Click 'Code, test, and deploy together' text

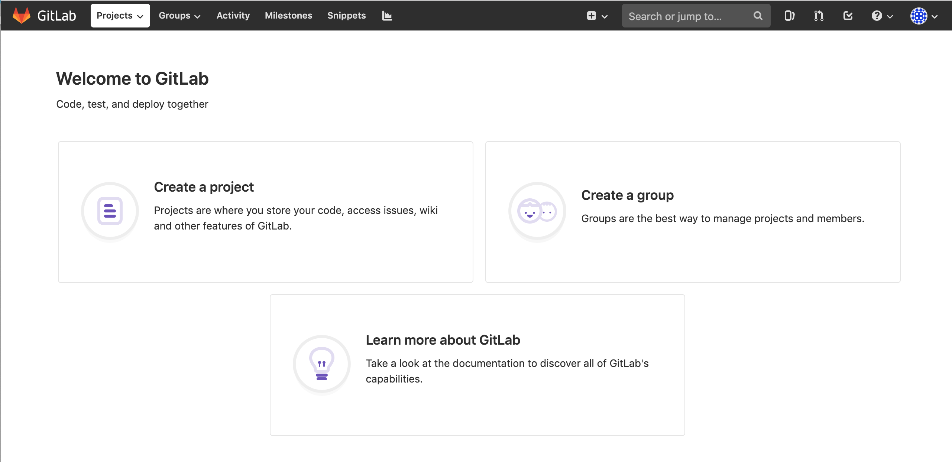click(132, 104)
